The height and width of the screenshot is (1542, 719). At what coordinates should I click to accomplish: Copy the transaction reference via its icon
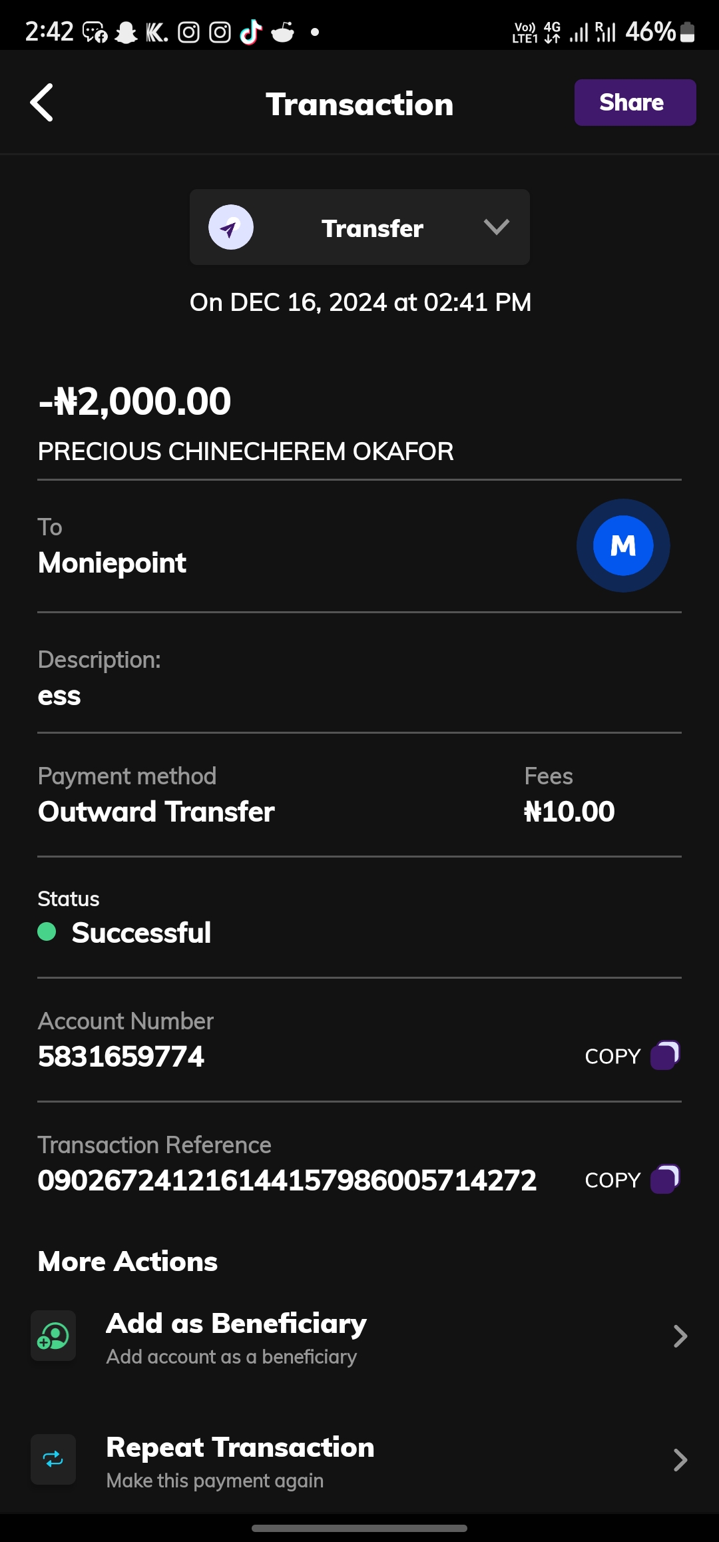pos(664,1179)
